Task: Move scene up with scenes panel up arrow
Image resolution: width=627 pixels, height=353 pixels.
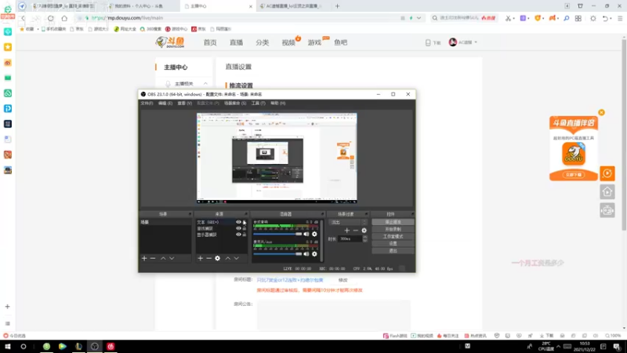Action: coord(163,258)
